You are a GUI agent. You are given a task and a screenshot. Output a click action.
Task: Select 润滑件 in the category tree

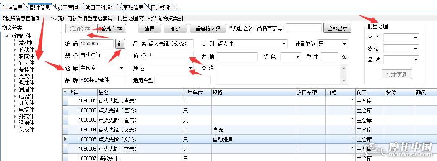click(x=26, y=89)
